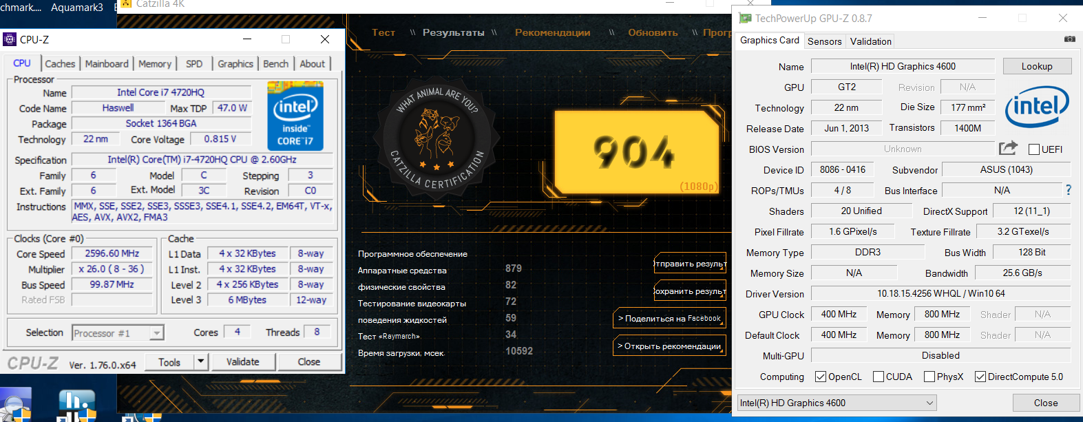Click the BIOS share/export arrow icon

point(1008,148)
